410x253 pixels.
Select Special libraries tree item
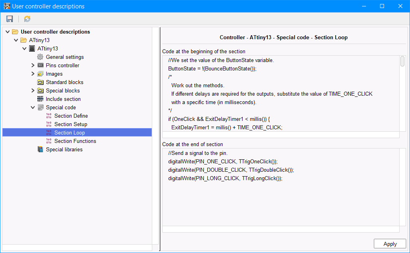click(64, 149)
